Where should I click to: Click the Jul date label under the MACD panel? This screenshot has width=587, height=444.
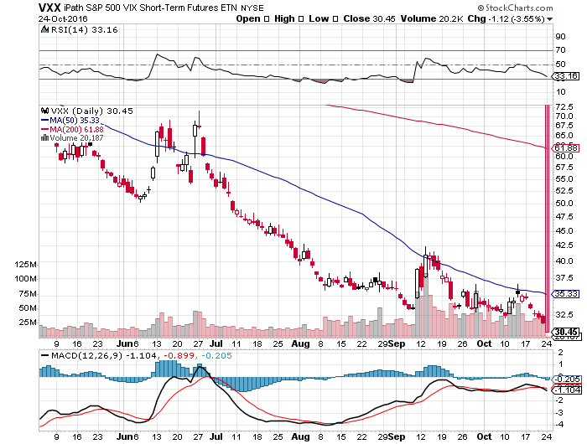[216, 436]
